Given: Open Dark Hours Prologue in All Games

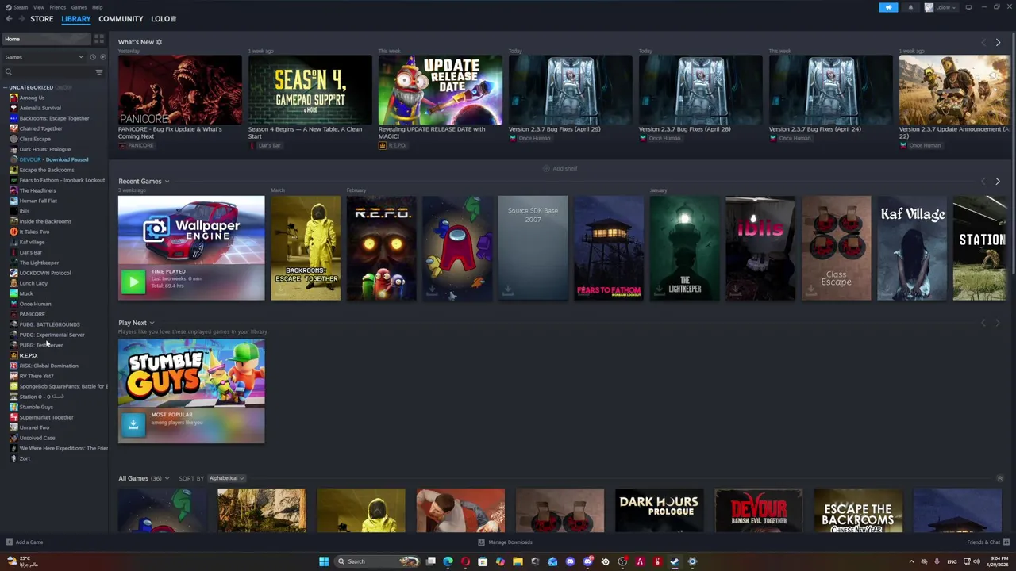Looking at the screenshot, I should pos(659,510).
